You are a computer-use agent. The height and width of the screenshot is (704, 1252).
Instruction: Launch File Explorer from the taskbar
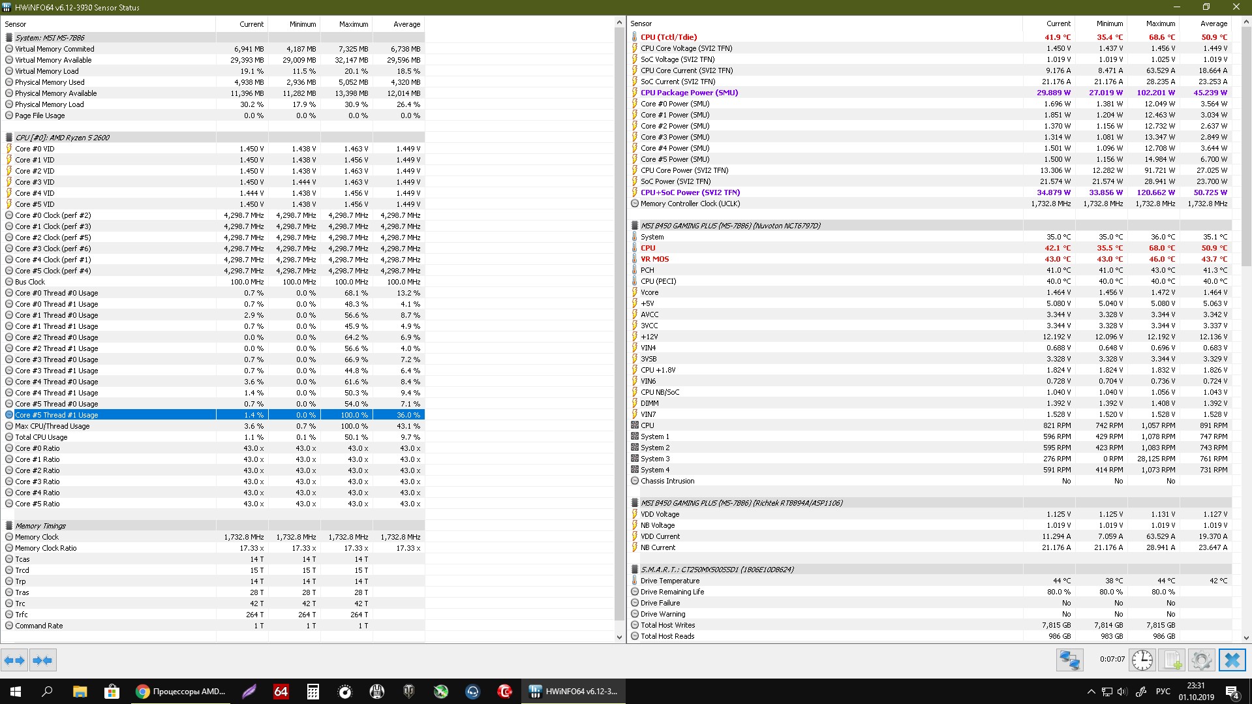click(80, 692)
